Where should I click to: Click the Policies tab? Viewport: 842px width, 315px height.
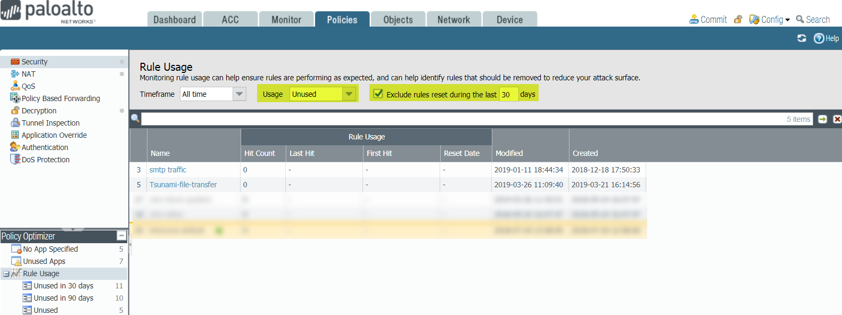click(x=342, y=19)
